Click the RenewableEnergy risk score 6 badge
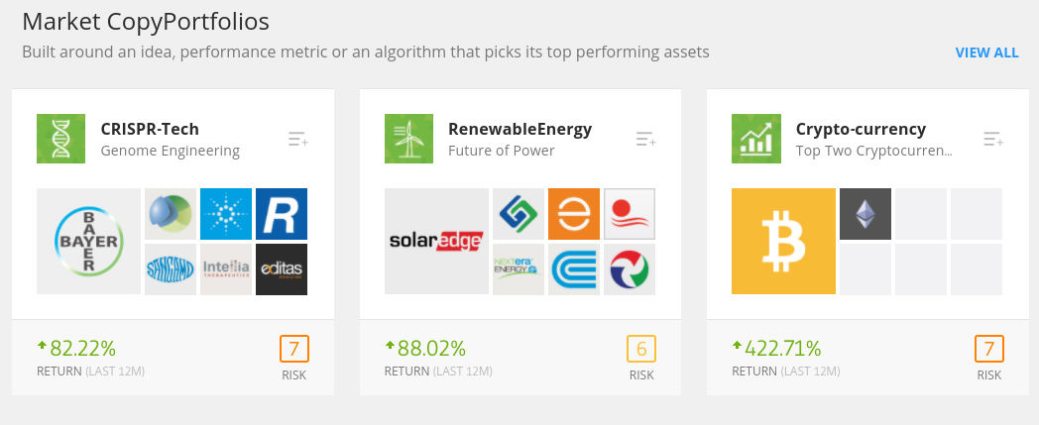The height and width of the screenshot is (425, 1039). (641, 349)
